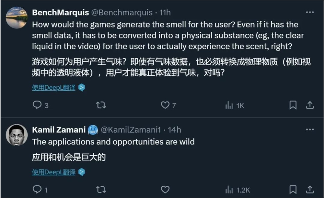Like Kamil Zamani's tweet

click(x=165, y=190)
